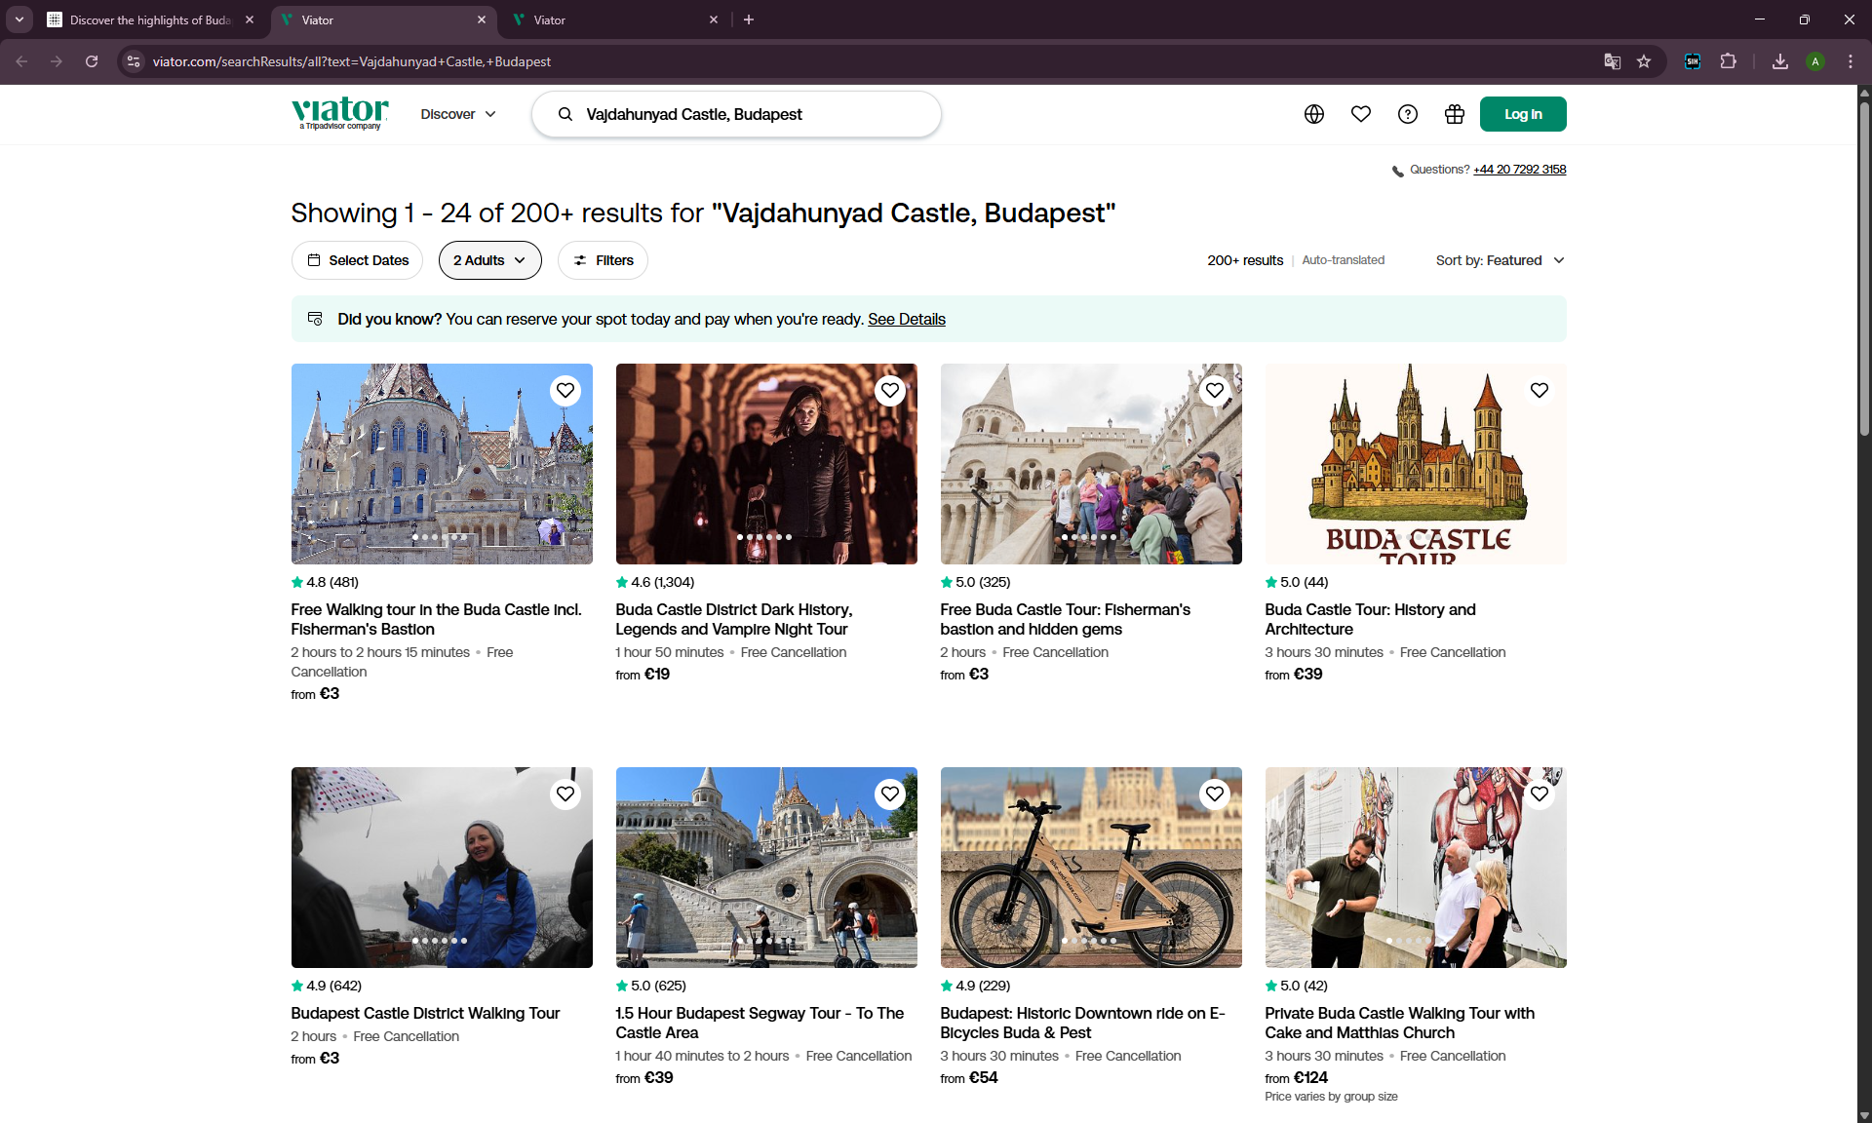Screen dimensions: 1872x1123
Task: Save the Buda Castle Tour: History and Architecture listing
Action: (x=1539, y=390)
